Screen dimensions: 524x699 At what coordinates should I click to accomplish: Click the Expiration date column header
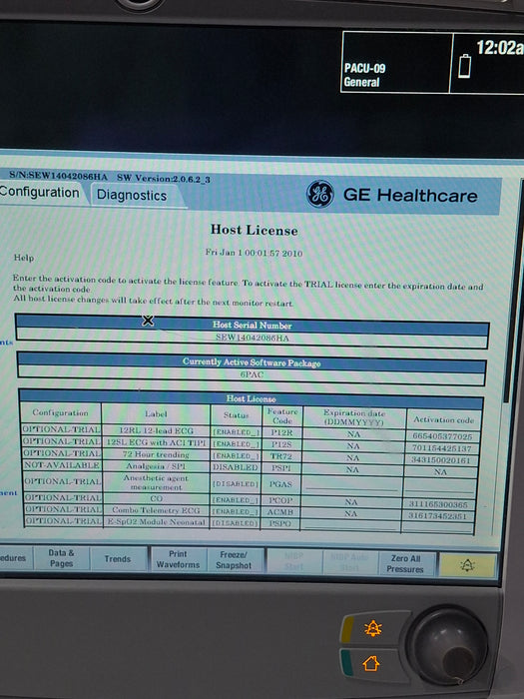354,417
